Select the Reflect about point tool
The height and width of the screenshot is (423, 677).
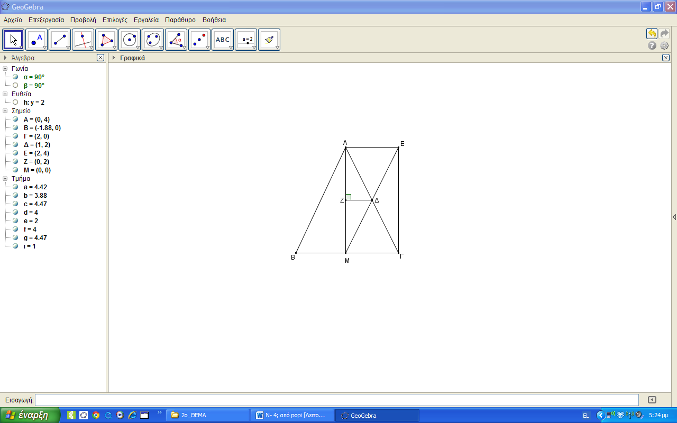[199, 40]
